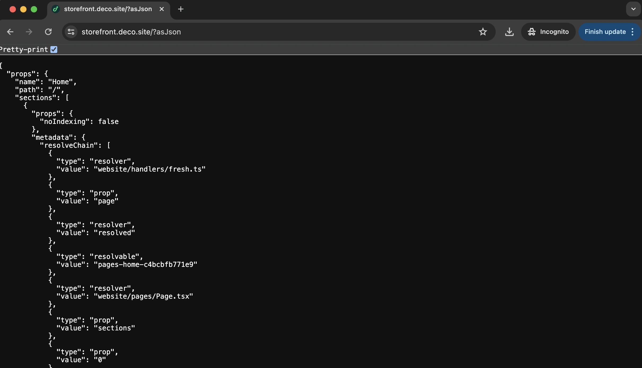The width and height of the screenshot is (642, 368).
Task: Open the tab search chevron at top right
Action: click(633, 9)
